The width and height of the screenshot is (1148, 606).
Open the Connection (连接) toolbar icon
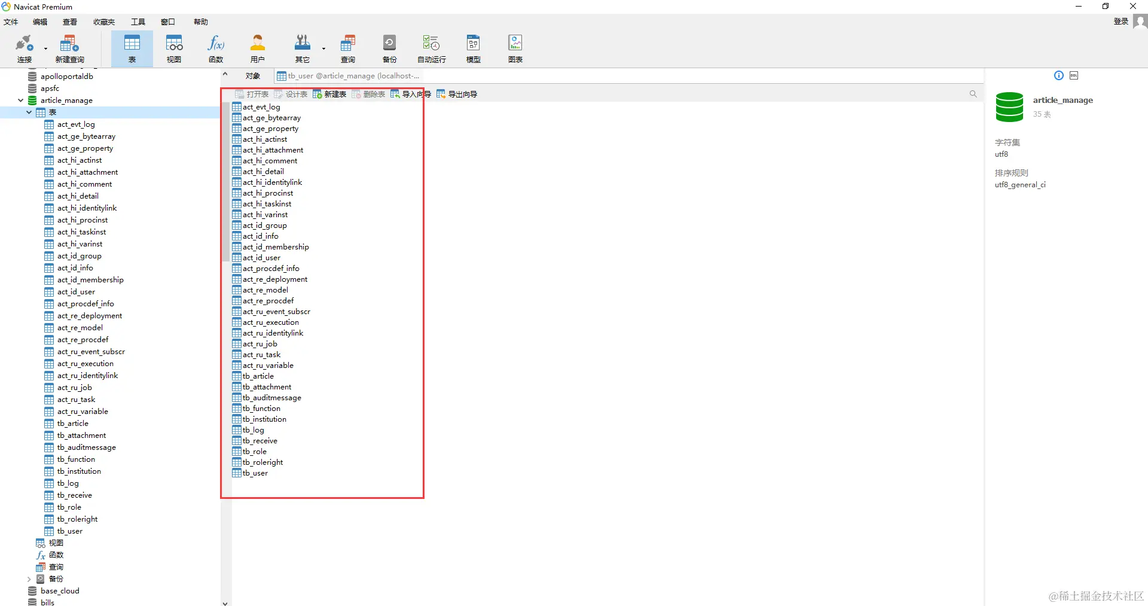25,48
